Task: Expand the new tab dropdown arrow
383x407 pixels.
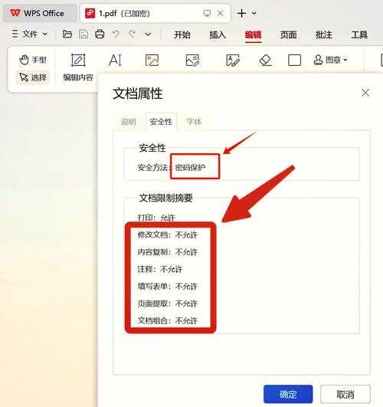Action: pyautogui.click(x=254, y=13)
